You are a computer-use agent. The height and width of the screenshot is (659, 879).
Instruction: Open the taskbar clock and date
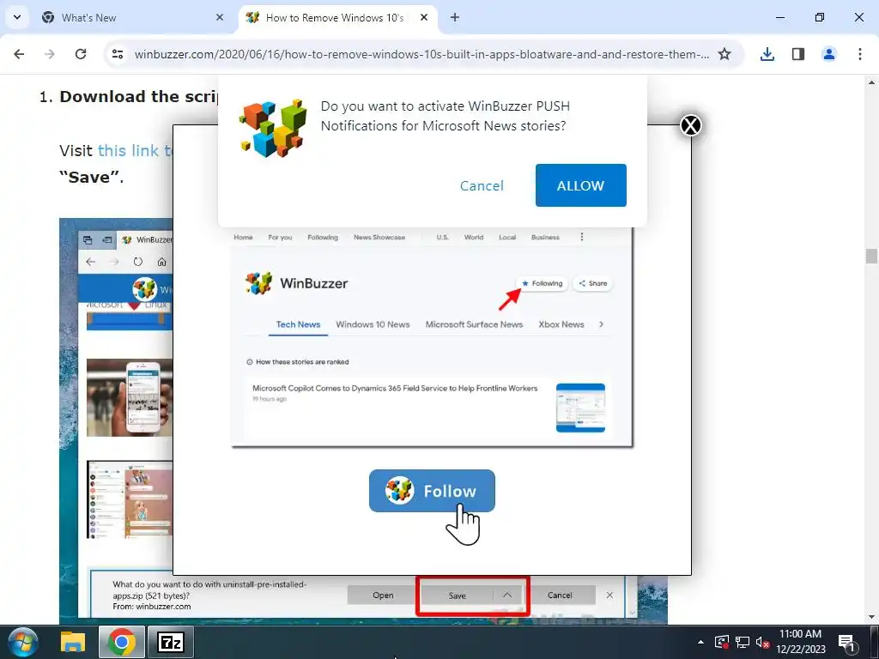click(x=801, y=642)
